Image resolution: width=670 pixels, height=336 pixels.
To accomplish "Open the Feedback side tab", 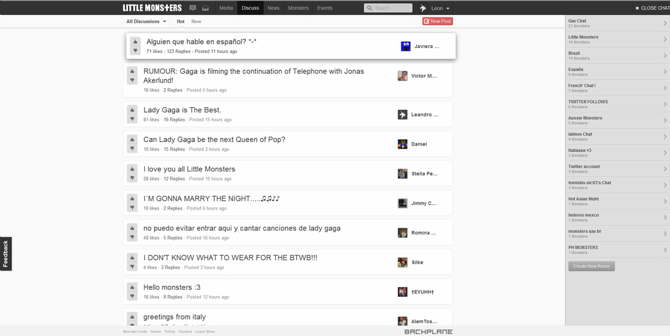I will point(6,254).
